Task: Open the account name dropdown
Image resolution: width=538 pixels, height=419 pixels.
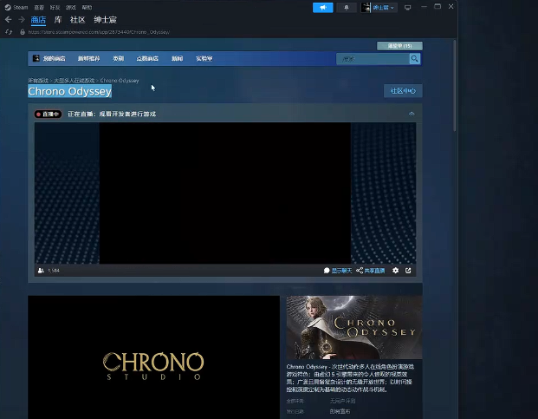Action: 384,7
